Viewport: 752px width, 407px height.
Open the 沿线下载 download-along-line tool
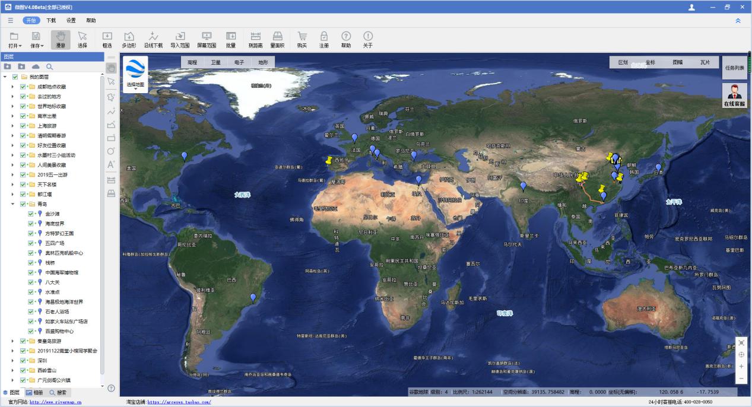click(153, 39)
